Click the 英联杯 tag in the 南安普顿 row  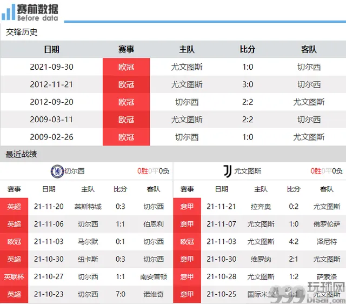point(14,276)
